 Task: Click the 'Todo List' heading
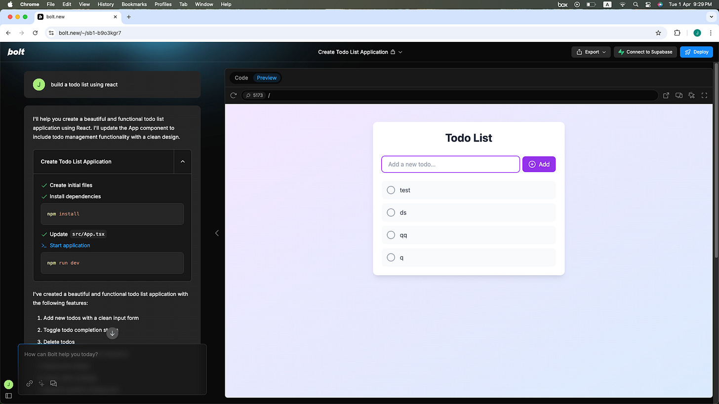click(x=469, y=138)
